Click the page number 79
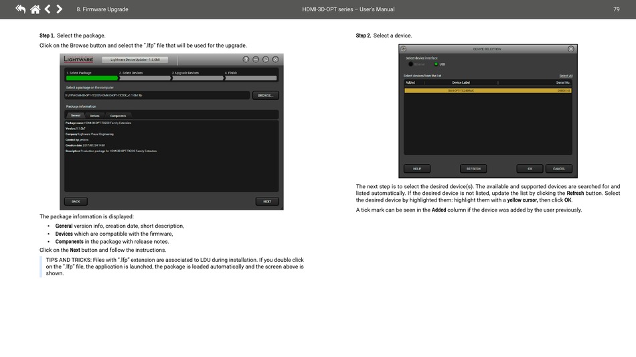 (616, 9)
